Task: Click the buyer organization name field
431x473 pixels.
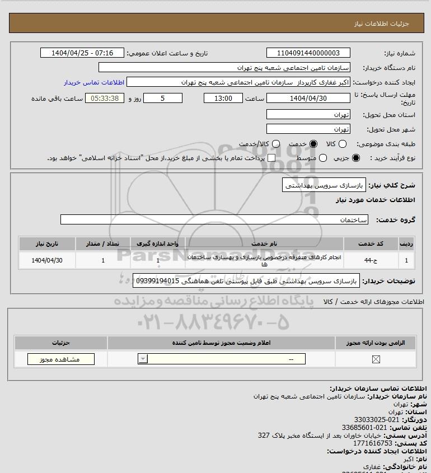Action: coord(224,67)
